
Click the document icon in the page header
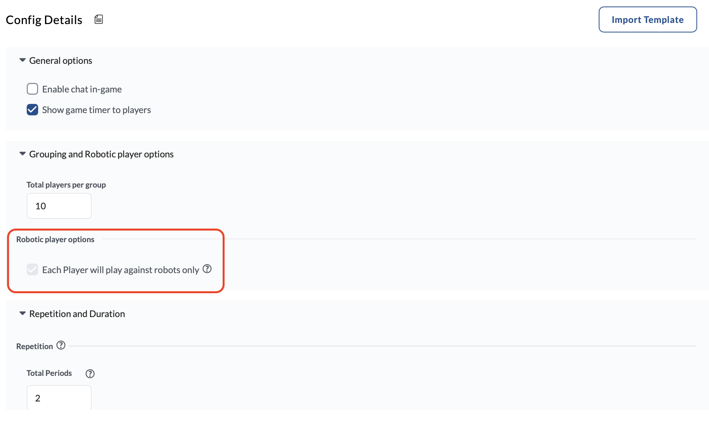click(x=98, y=19)
